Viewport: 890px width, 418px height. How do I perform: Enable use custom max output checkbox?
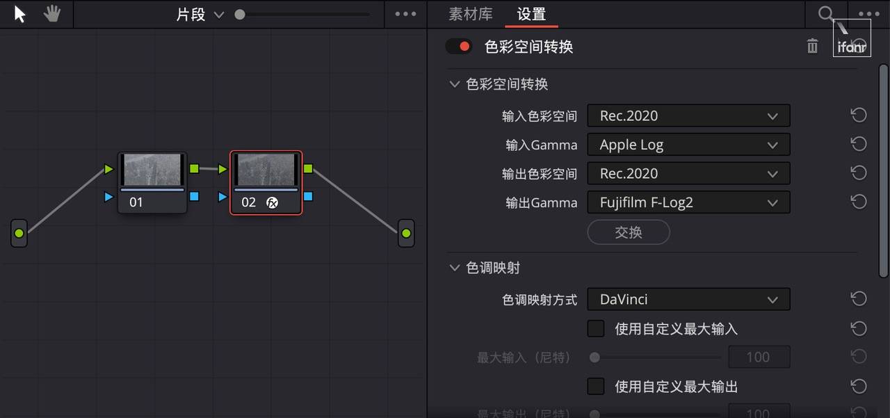pos(596,386)
